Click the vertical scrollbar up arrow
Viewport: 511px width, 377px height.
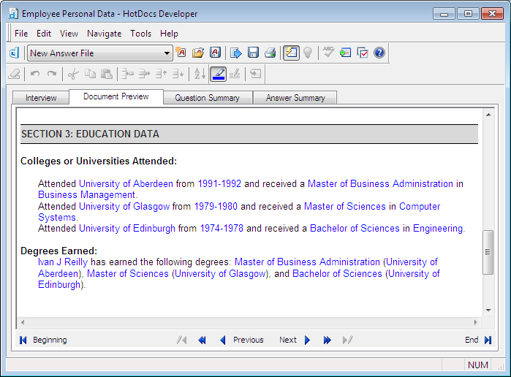point(488,115)
